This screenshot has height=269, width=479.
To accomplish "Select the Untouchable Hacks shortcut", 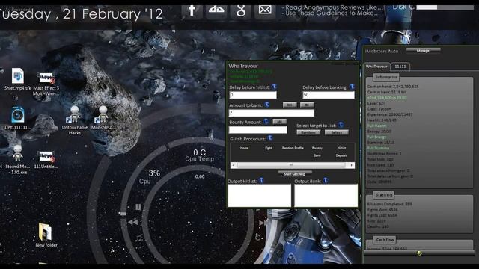I will pos(75,120).
